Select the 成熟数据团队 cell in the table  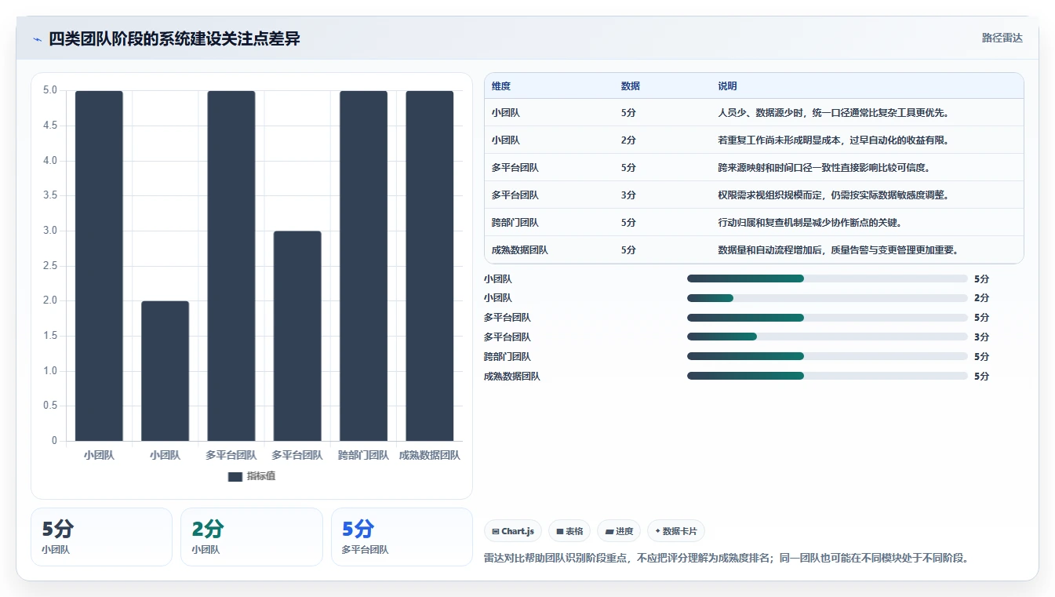(520, 250)
